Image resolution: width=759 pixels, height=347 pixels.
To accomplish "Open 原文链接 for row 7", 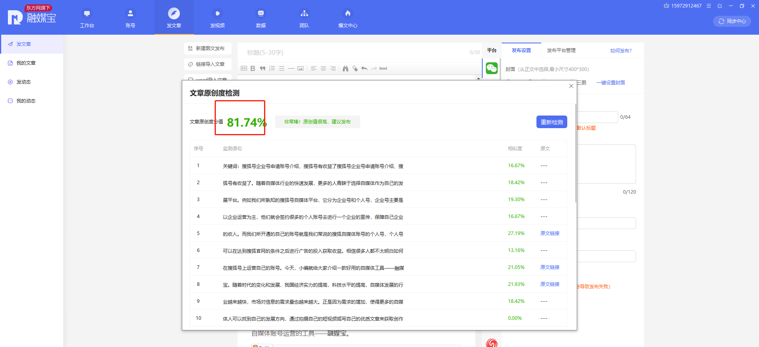I will [550, 267].
